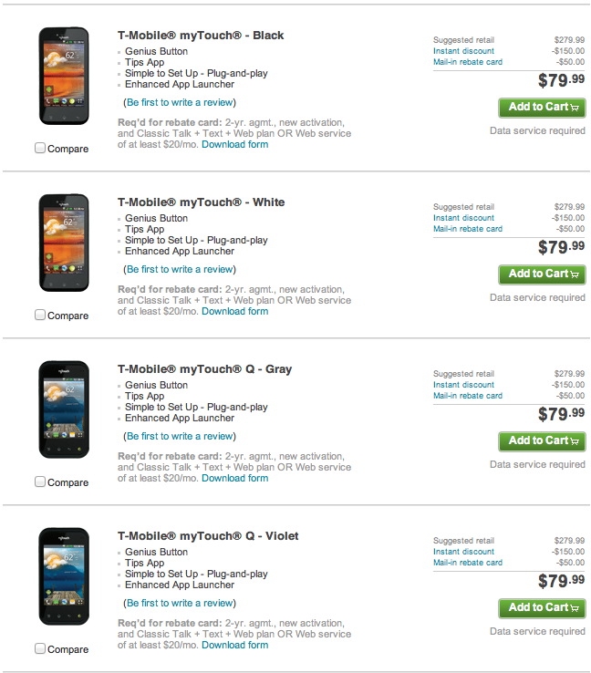Check Compare for myTouch White

tap(40, 315)
